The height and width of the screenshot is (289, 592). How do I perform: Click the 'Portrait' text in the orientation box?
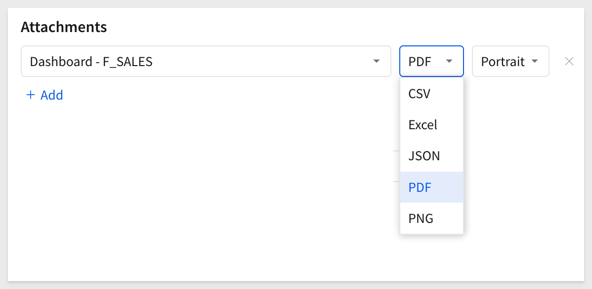(503, 62)
